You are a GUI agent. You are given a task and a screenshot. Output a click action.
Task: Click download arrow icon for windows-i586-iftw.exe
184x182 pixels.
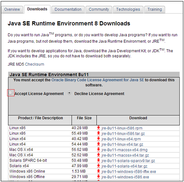pyautogui.click(x=98, y=171)
